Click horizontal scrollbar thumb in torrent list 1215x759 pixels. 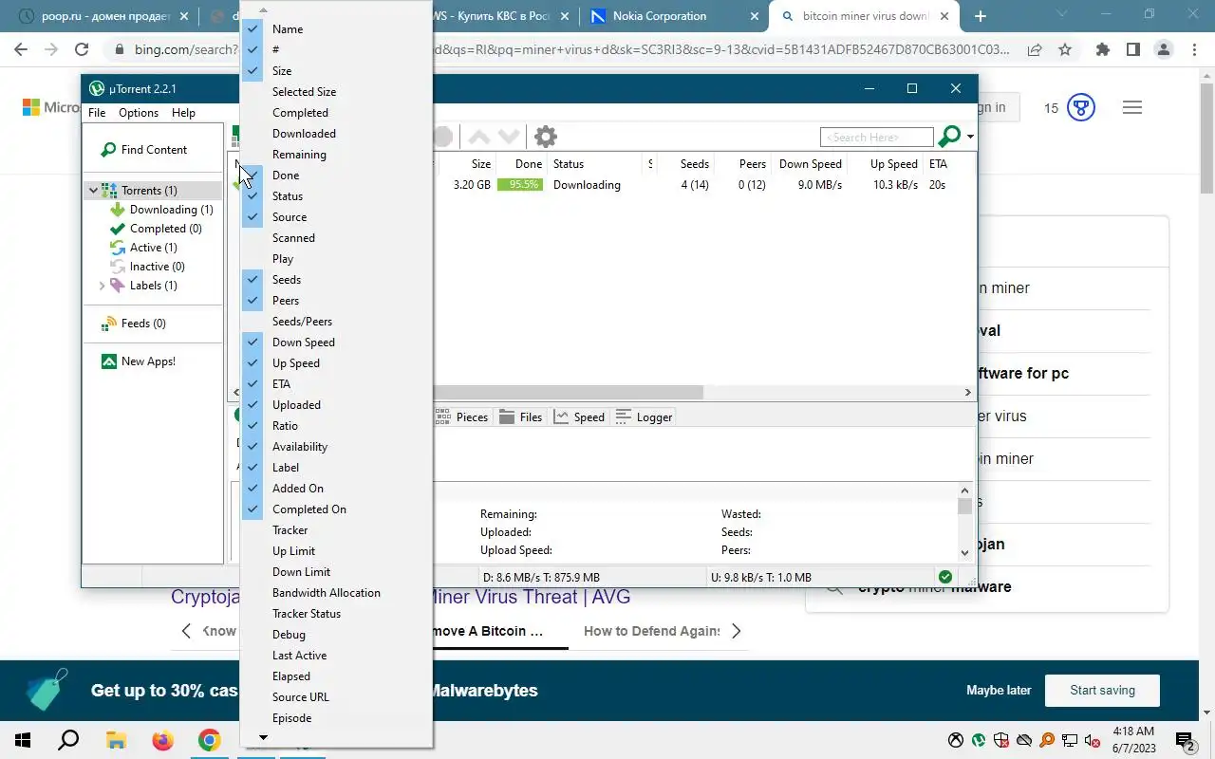pyautogui.click(x=568, y=392)
